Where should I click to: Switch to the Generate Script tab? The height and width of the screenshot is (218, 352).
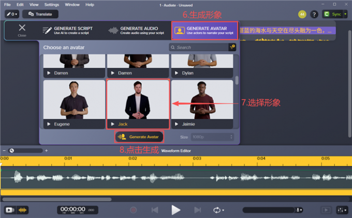[x=68, y=30]
